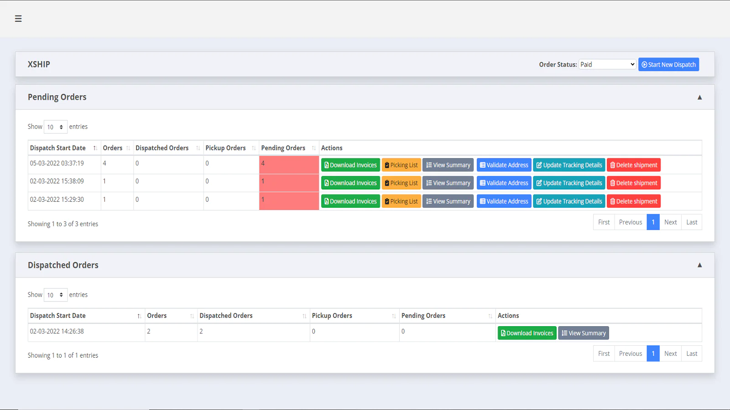Viewport: 730px width, 410px height.
Task: Collapse the Dispatched Orders panel
Action: (x=699, y=265)
